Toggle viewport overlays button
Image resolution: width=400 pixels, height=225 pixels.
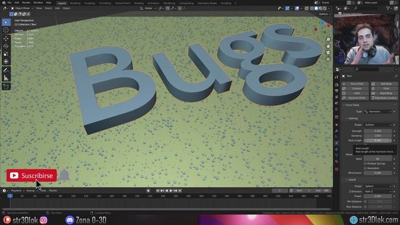click(297, 8)
